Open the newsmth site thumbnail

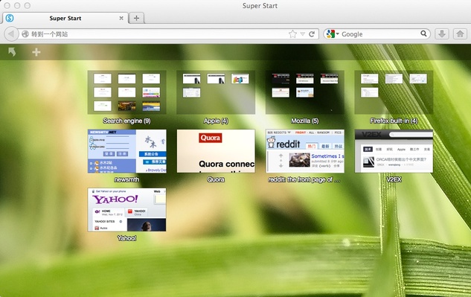pos(126,151)
